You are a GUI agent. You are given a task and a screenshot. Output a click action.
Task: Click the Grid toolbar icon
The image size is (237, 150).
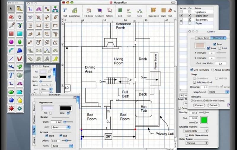(x=120, y=12)
